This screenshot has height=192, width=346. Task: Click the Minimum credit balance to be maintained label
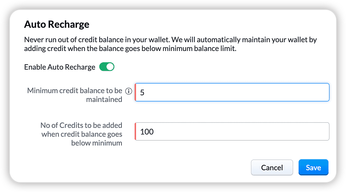(75, 95)
